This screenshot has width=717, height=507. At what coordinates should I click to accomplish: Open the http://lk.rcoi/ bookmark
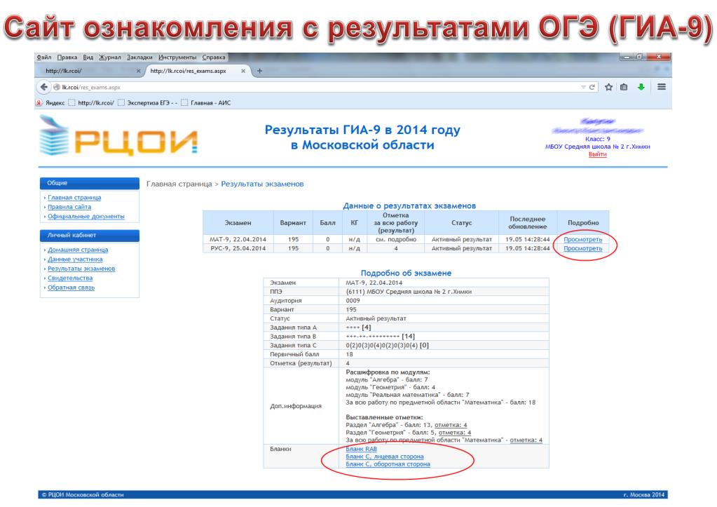point(91,103)
